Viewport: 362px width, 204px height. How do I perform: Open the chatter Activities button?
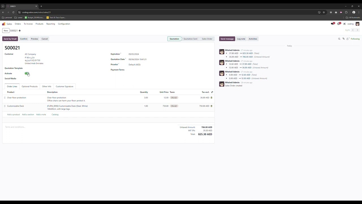(x=253, y=39)
